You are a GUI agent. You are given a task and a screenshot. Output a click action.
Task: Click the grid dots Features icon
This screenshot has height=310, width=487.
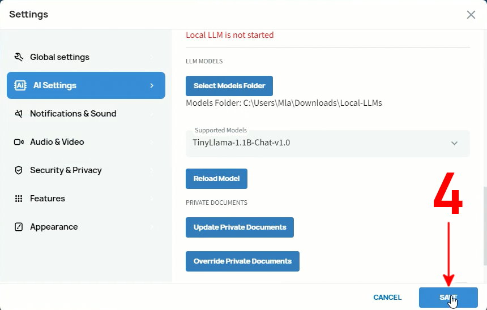pyautogui.click(x=19, y=199)
